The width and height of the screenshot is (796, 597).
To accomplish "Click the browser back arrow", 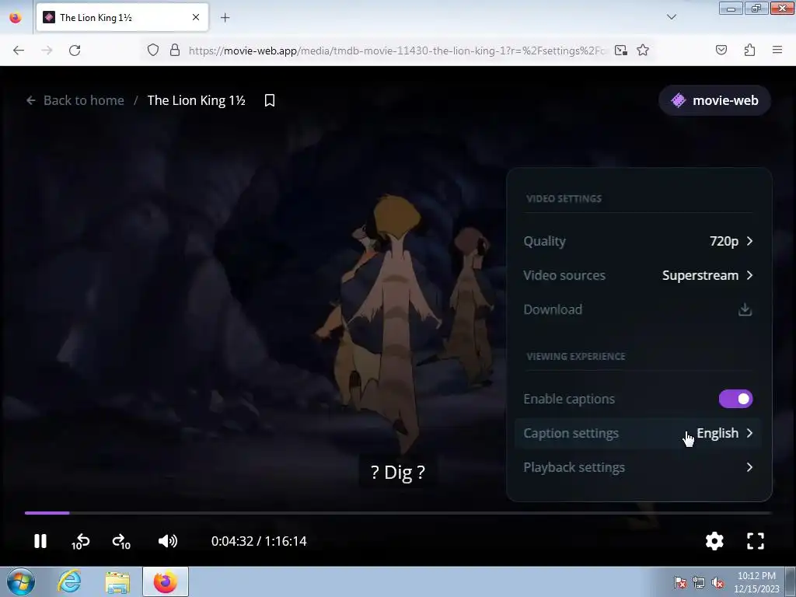I will [19, 51].
